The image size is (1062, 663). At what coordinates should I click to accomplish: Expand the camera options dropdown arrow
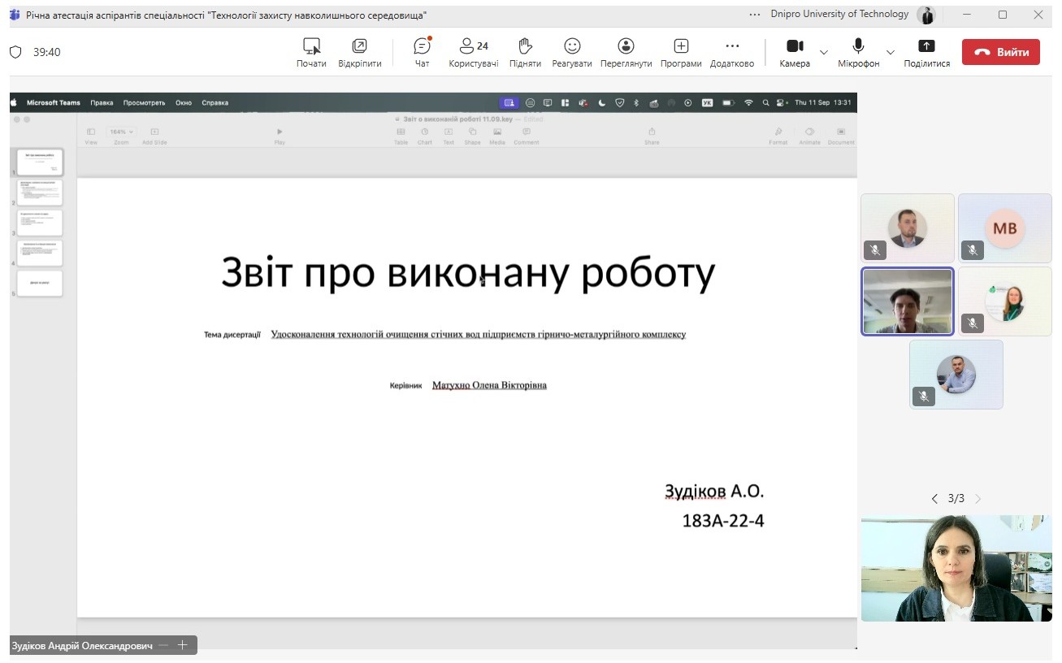[824, 52]
